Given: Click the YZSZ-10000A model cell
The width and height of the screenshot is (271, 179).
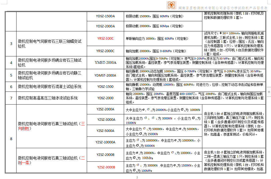Looking at the screenshot, I should coord(105,142).
